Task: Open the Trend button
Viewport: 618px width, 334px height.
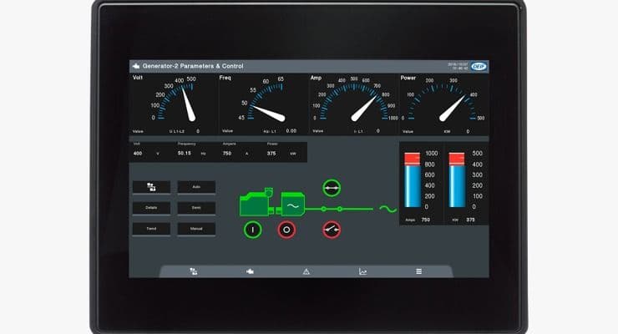Action: point(151,229)
